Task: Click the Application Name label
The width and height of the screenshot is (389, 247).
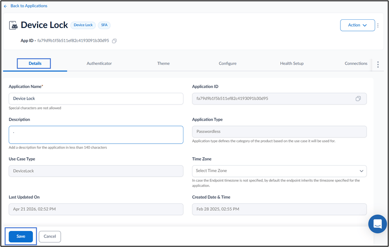Action: 25,86
